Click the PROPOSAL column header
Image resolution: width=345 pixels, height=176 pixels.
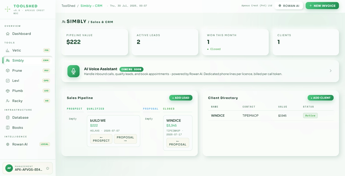(x=151, y=109)
